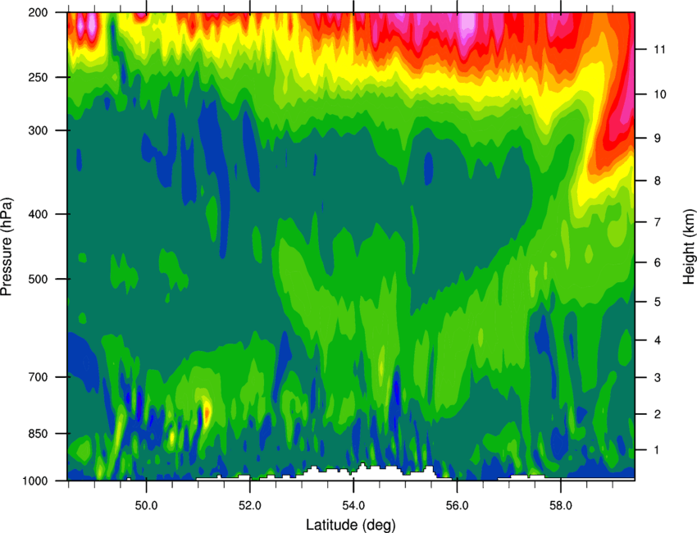
Task: Click the 56.0 latitude tick label
Action: click(458, 505)
